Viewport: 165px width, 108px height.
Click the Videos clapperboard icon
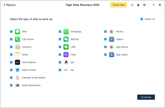112,39
